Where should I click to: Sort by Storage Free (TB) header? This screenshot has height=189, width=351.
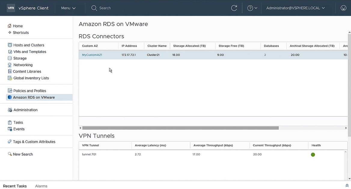[x=231, y=46]
